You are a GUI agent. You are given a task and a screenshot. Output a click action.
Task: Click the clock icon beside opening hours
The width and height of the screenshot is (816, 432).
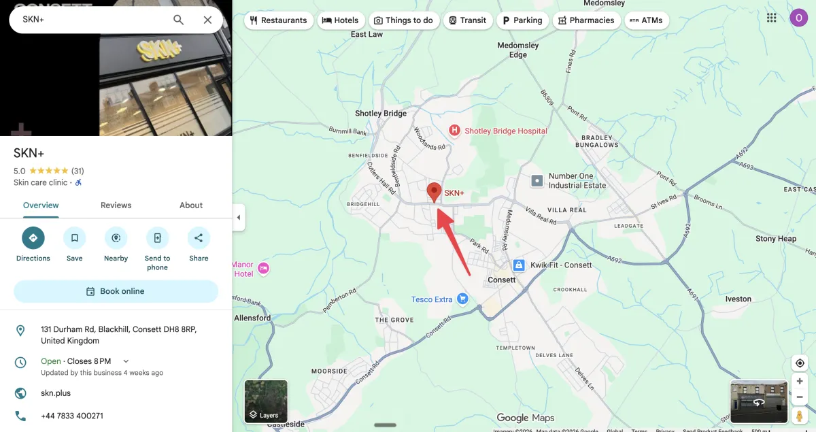pyautogui.click(x=20, y=363)
